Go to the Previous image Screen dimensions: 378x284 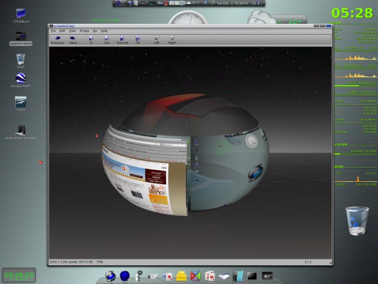[x=57, y=39]
